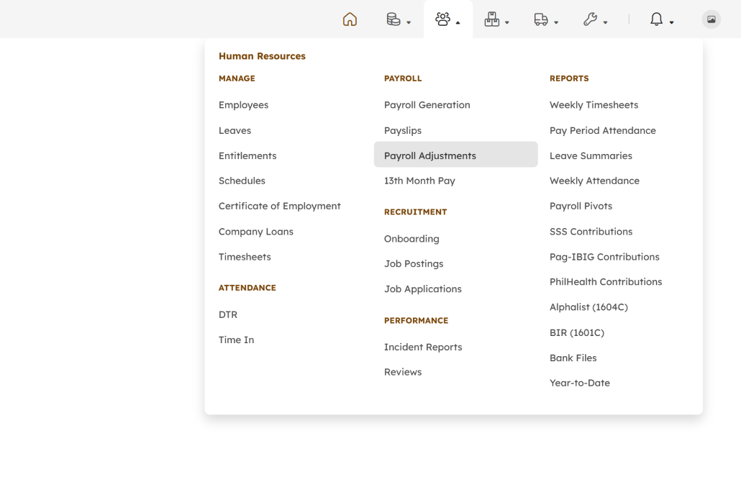This screenshot has width=741, height=500.
Task: Expand arrow beside the boxes icon
Action: click(507, 22)
